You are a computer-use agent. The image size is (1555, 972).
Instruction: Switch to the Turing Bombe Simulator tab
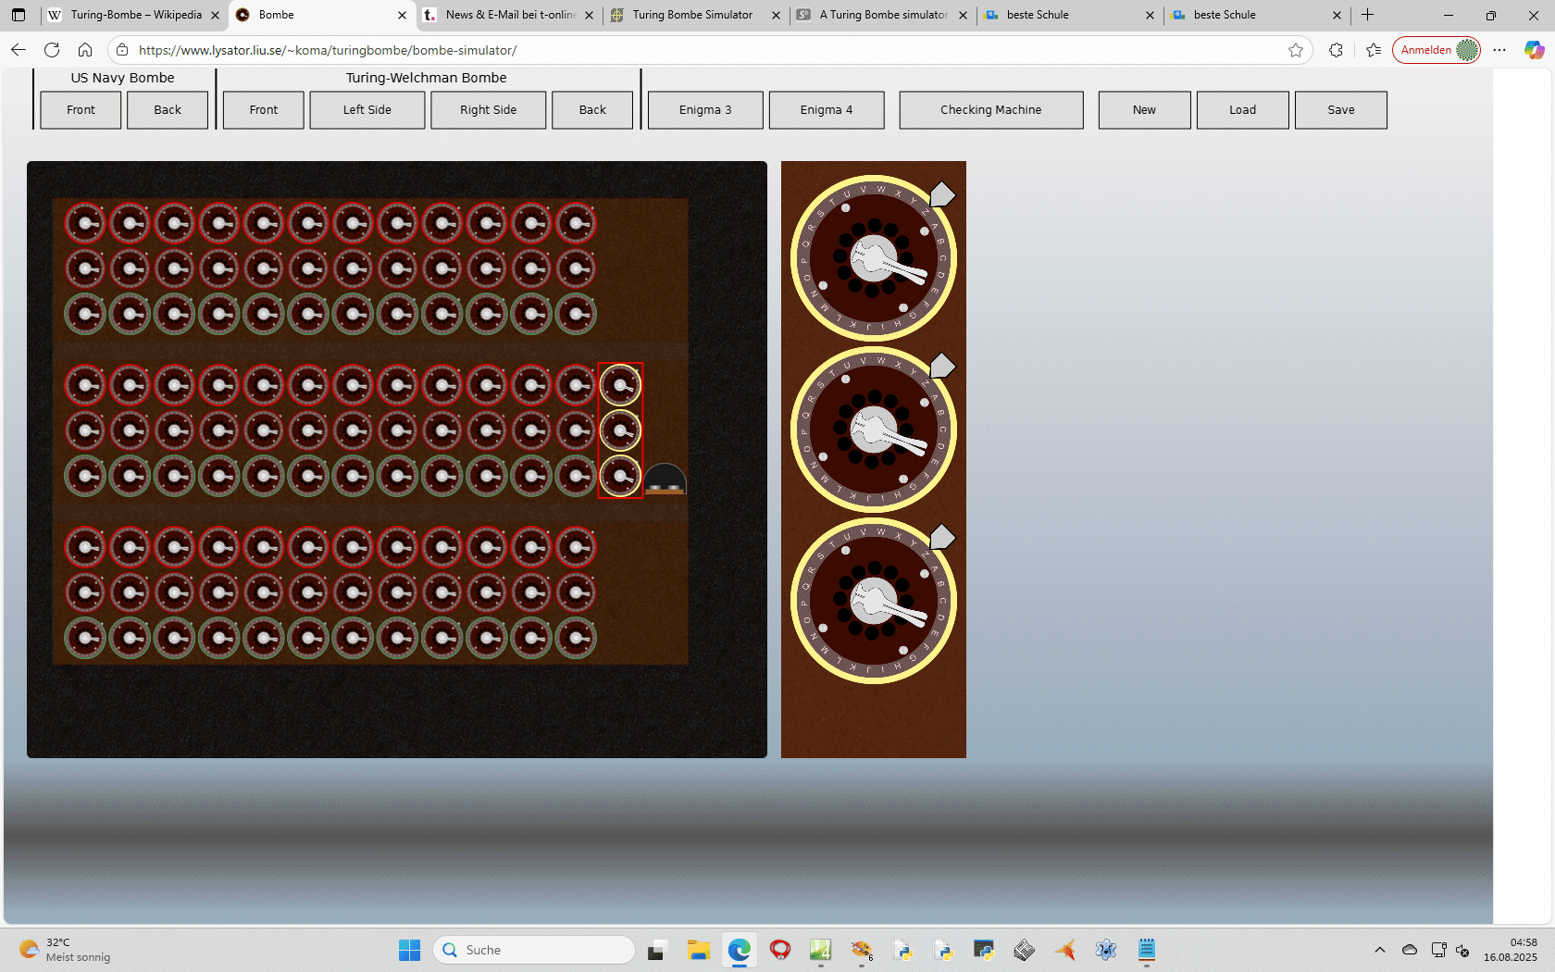pos(692,15)
